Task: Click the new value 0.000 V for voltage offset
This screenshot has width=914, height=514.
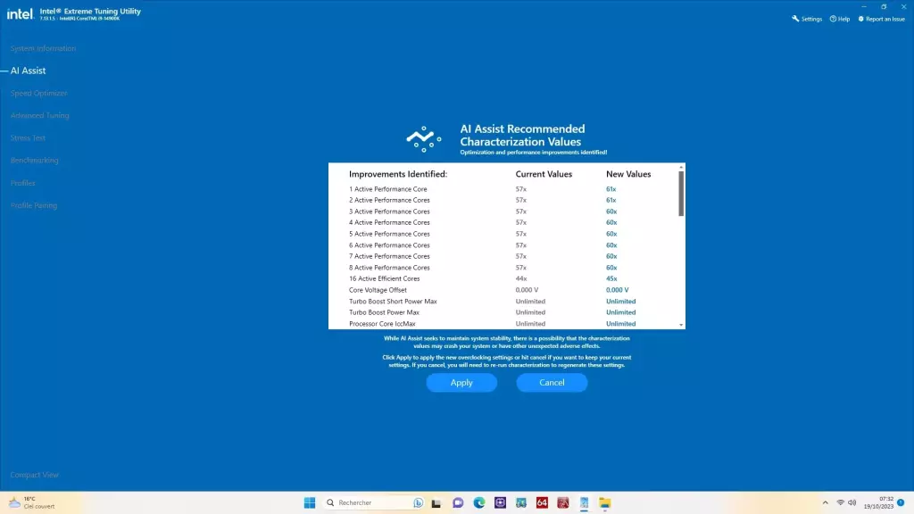Action: click(618, 290)
